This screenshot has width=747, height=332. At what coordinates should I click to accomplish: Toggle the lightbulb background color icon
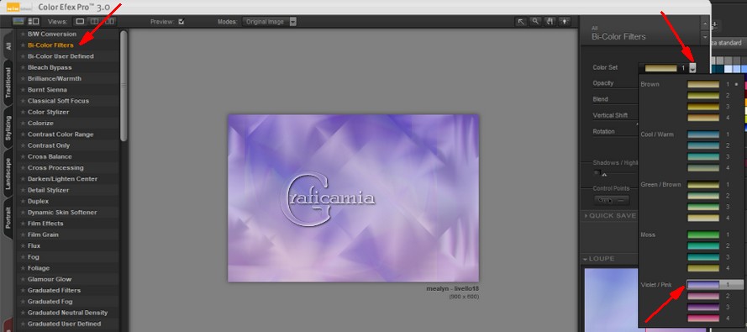pos(565,22)
